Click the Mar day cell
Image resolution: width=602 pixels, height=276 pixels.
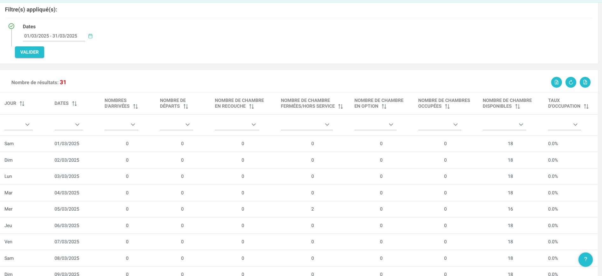point(8,193)
